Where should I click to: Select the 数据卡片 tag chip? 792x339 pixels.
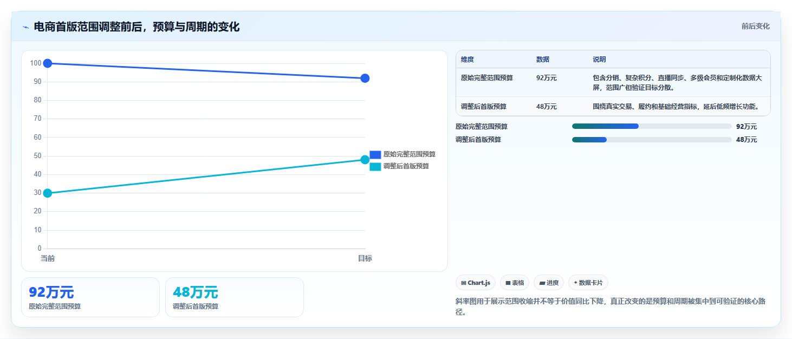click(x=588, y=283)
